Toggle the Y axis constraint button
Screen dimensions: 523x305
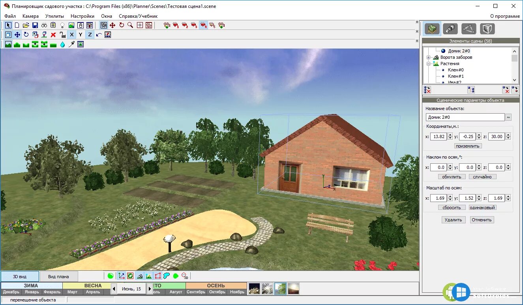tap(81, 35)
